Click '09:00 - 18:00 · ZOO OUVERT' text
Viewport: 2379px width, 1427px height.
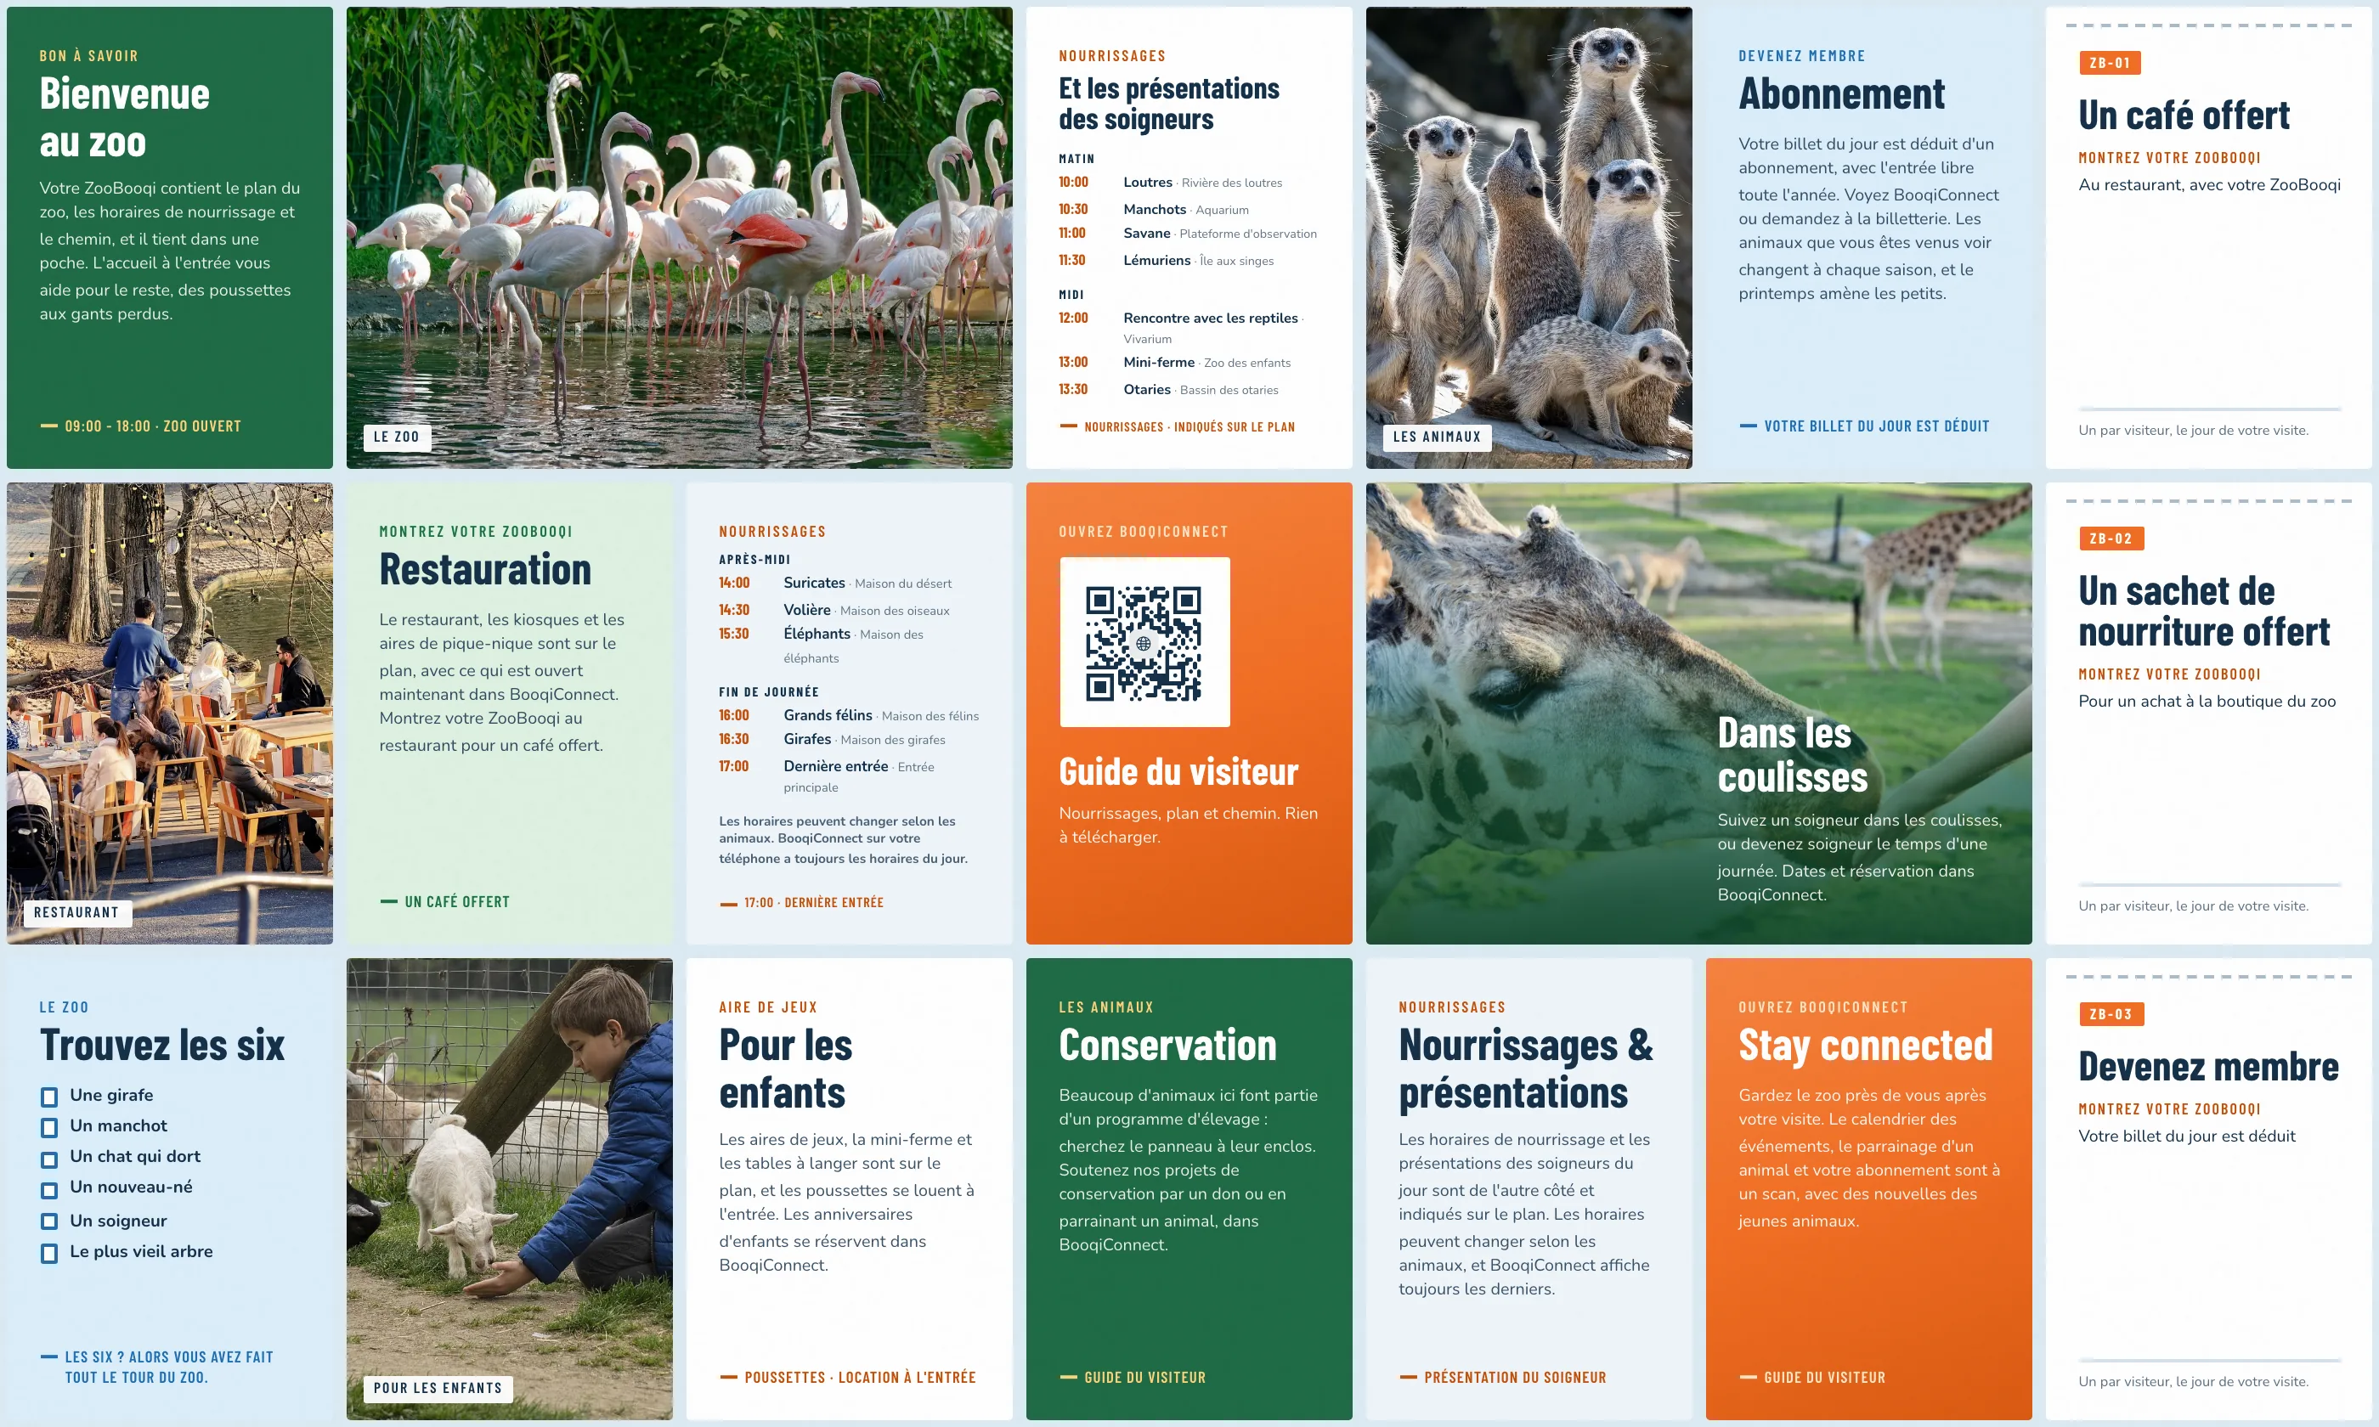tap(153, 426)
